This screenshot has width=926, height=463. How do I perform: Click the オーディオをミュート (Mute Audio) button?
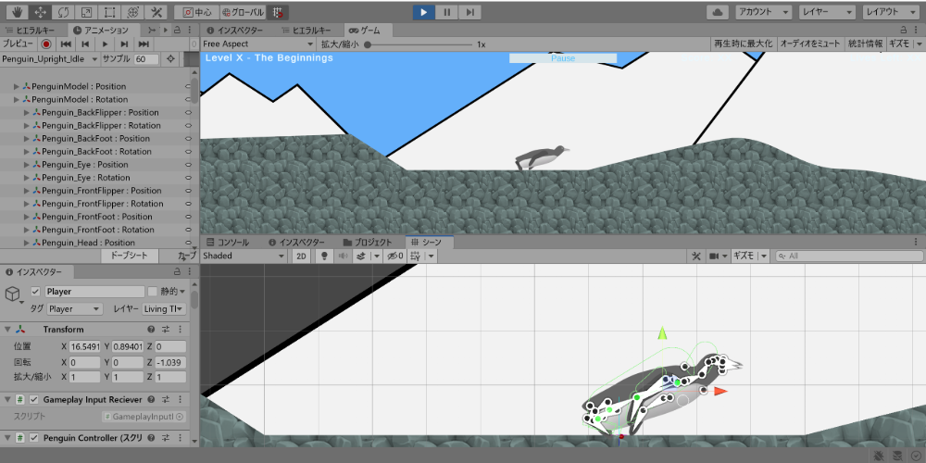pos(810,44)
